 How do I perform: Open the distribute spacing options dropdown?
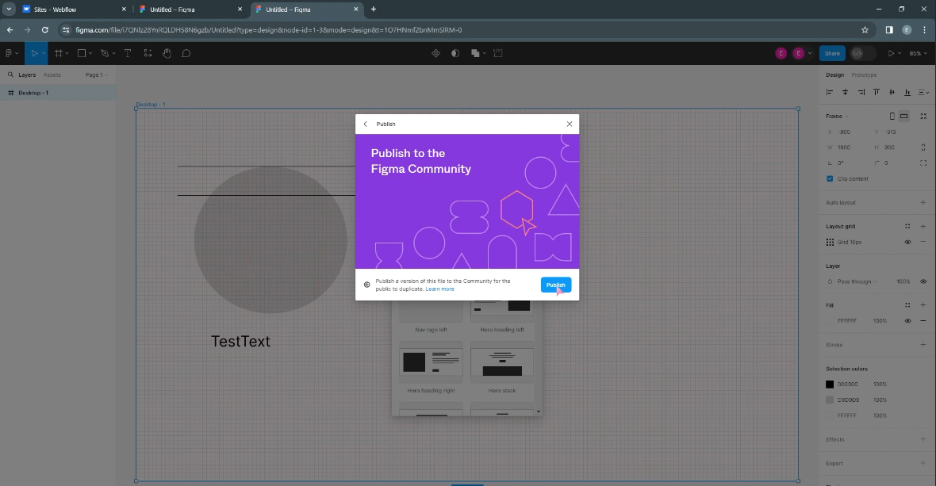point(923,92)
